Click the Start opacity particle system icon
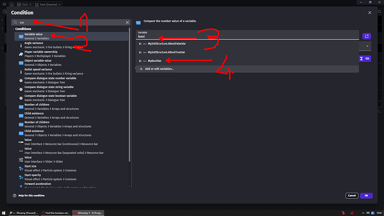The height and width of the screenshot is (216, 384). (x=21, y=177)
